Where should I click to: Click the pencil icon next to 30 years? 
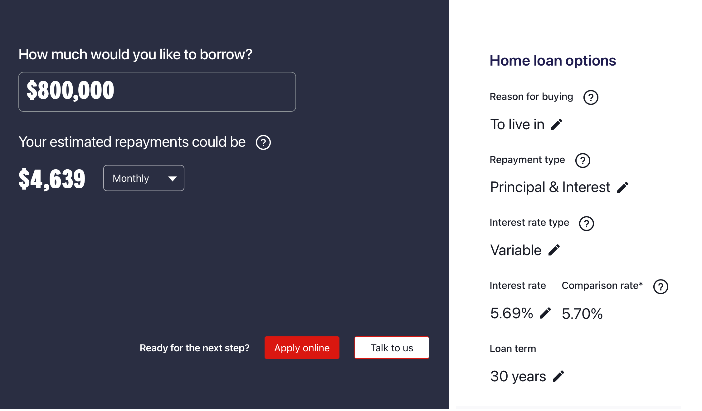click(558, 376)
